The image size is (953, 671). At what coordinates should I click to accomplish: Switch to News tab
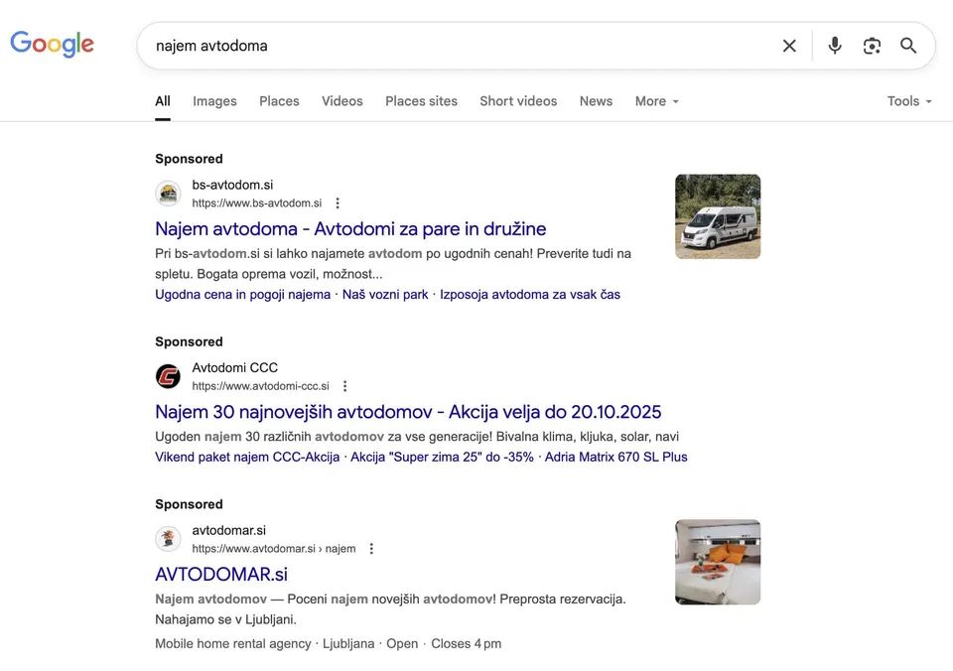pyautogui.click(x=596, y=101)
